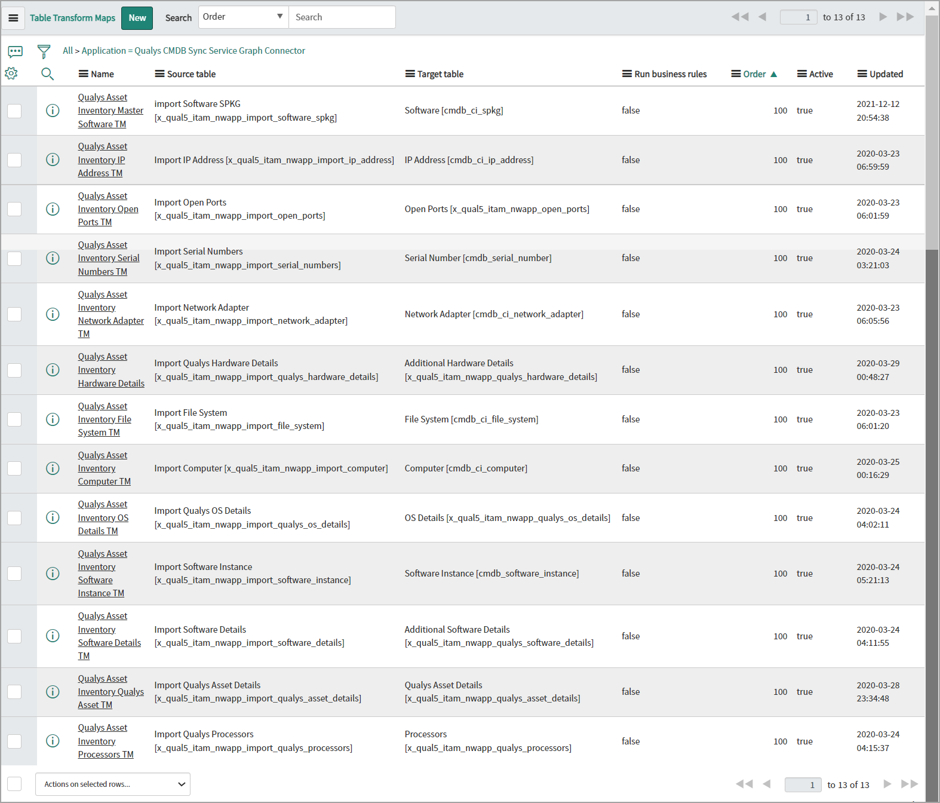Open Active column options menu
Screen dimensions: 940x803
(x=802, y=74)
